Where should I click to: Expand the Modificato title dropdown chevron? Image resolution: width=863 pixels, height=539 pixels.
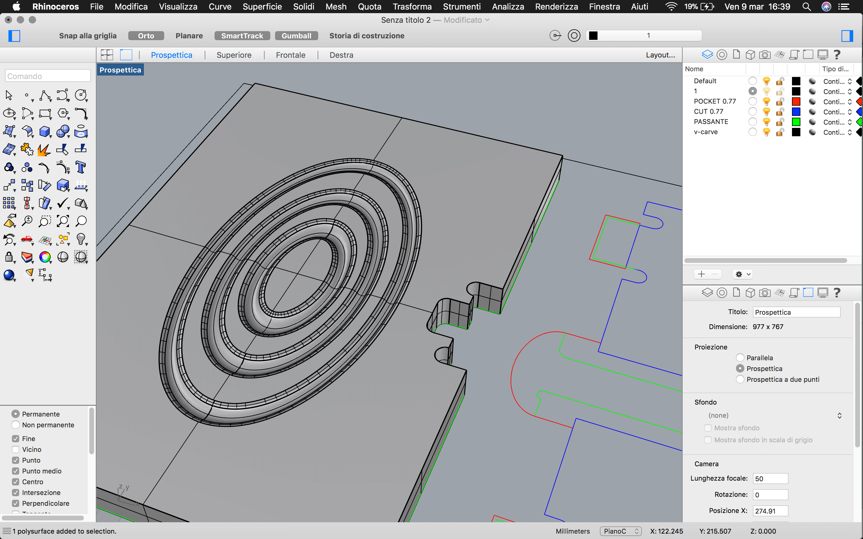488,20
